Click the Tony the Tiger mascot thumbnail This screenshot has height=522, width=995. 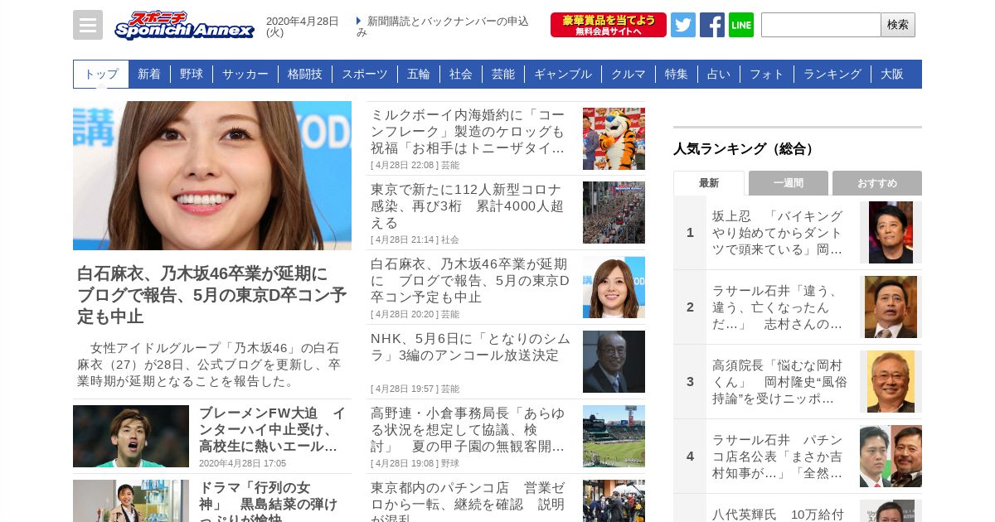coord(614,138)
